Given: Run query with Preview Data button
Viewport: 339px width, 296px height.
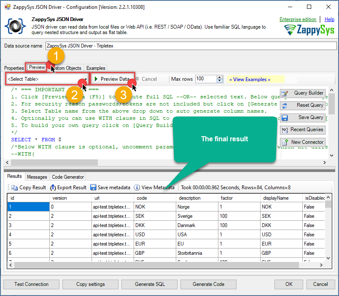Looking at the screenshot, I should tap(111, 79).
